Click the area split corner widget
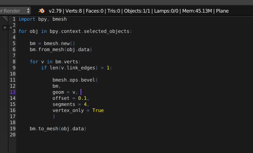The width and height of the screenshot is (253, 153). click(5, 18)
